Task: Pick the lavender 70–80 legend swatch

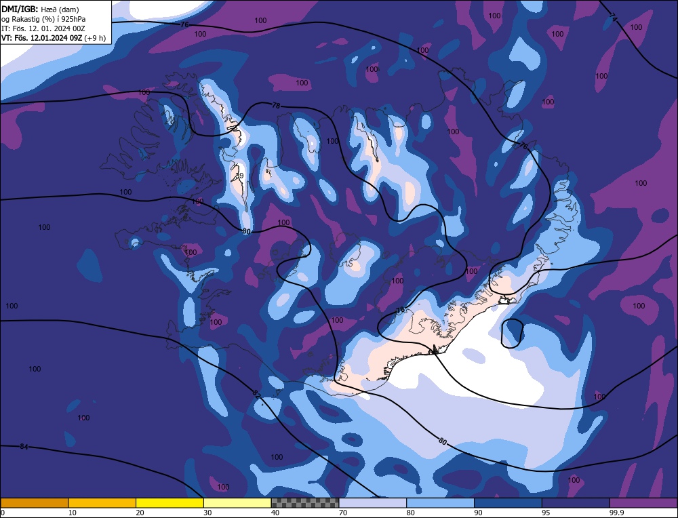Action: (373, 503)
